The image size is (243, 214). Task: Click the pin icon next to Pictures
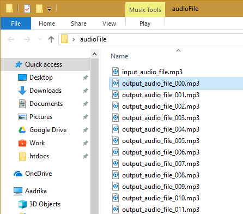point(86,117)
